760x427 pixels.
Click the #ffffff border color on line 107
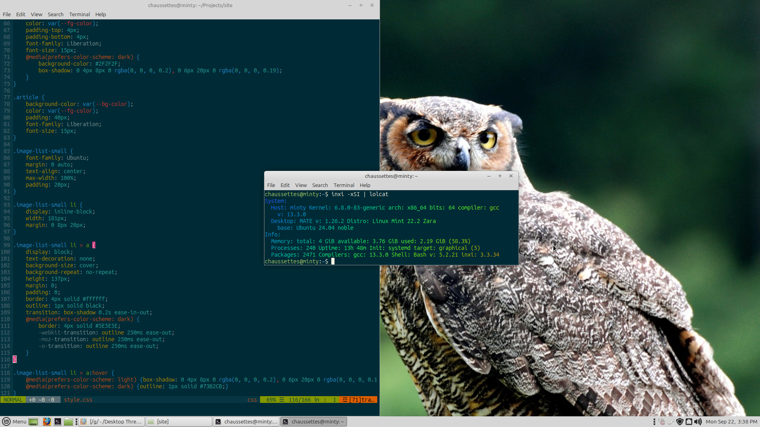point(94,299)
